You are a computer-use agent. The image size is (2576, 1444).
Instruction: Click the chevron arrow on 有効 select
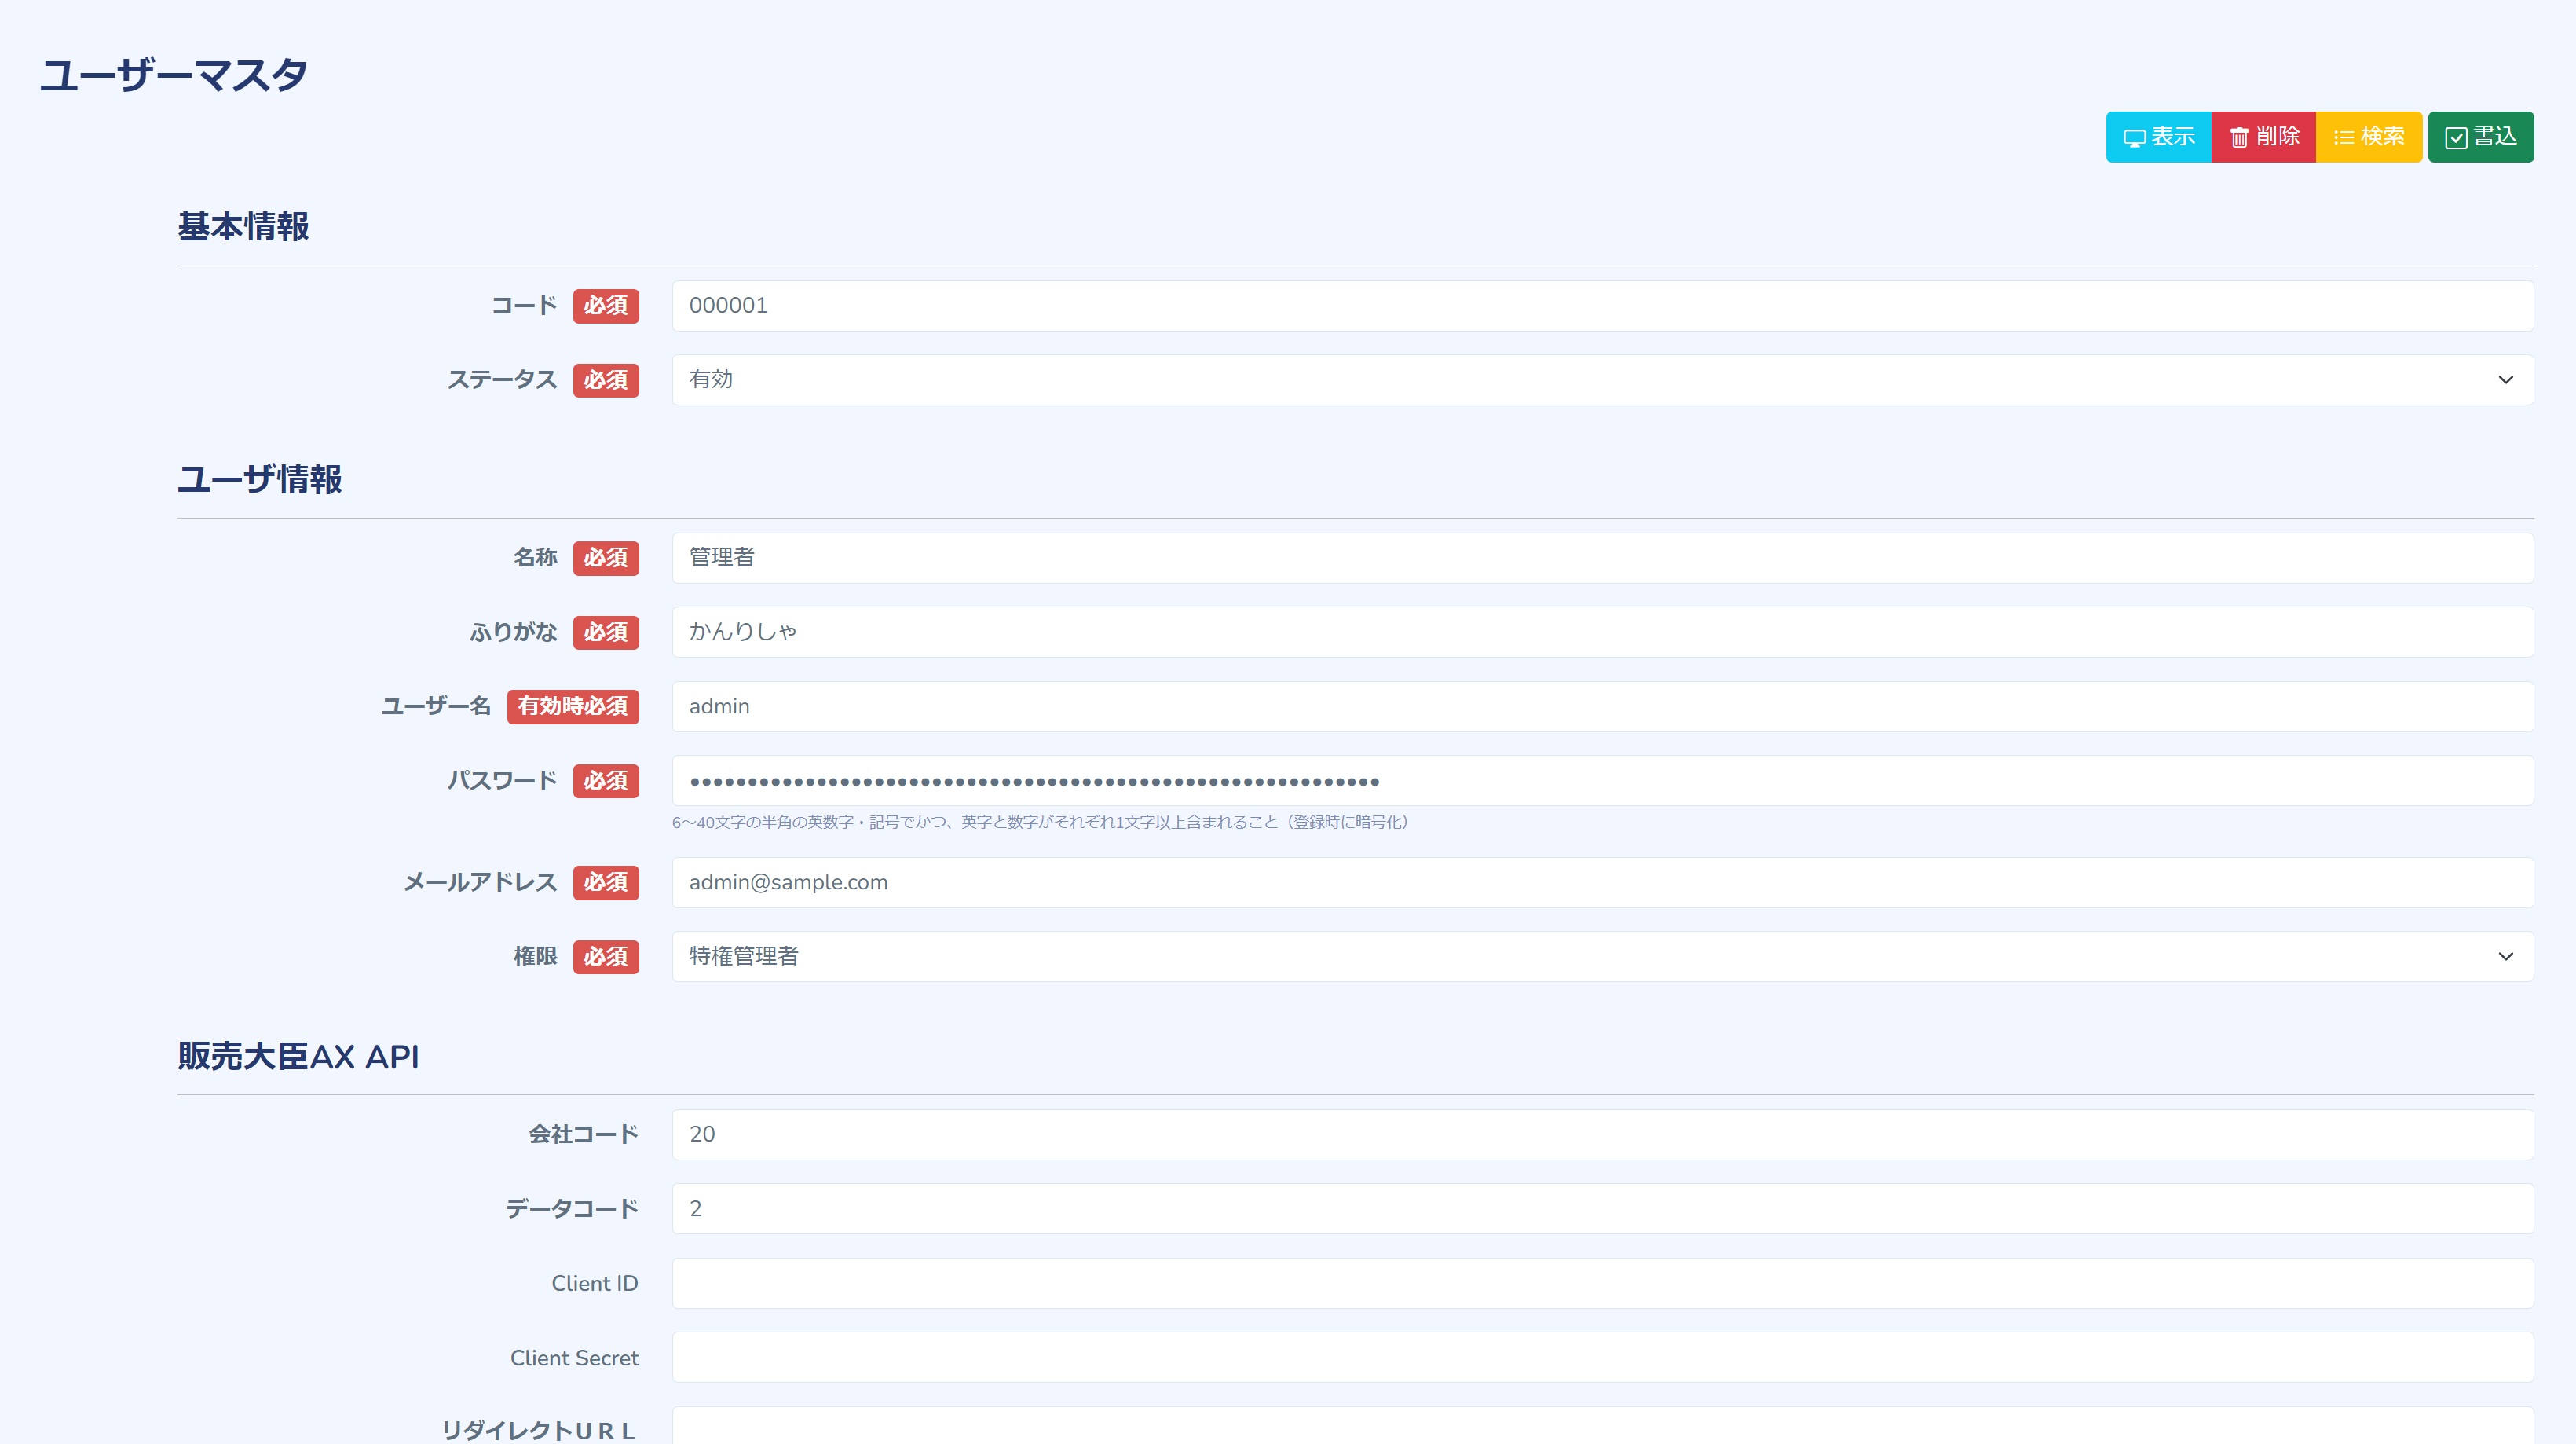coord(2505,380)
